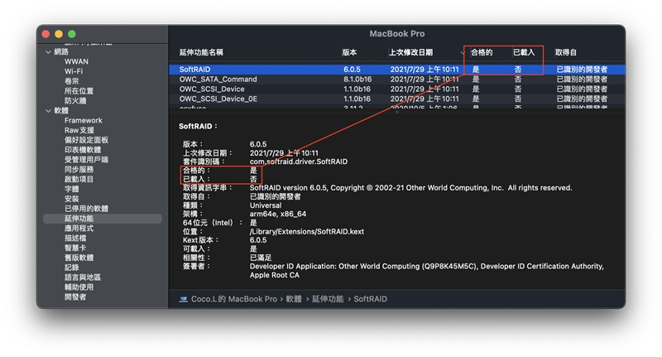The width and height of the screenshot is (662, 357).
Task: Select Wi-Fi in the sidebar
Action: 74,71
